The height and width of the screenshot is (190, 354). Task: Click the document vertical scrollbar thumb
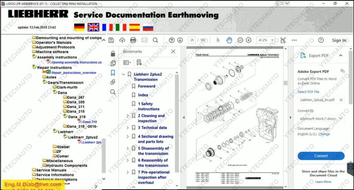[286, 83]
